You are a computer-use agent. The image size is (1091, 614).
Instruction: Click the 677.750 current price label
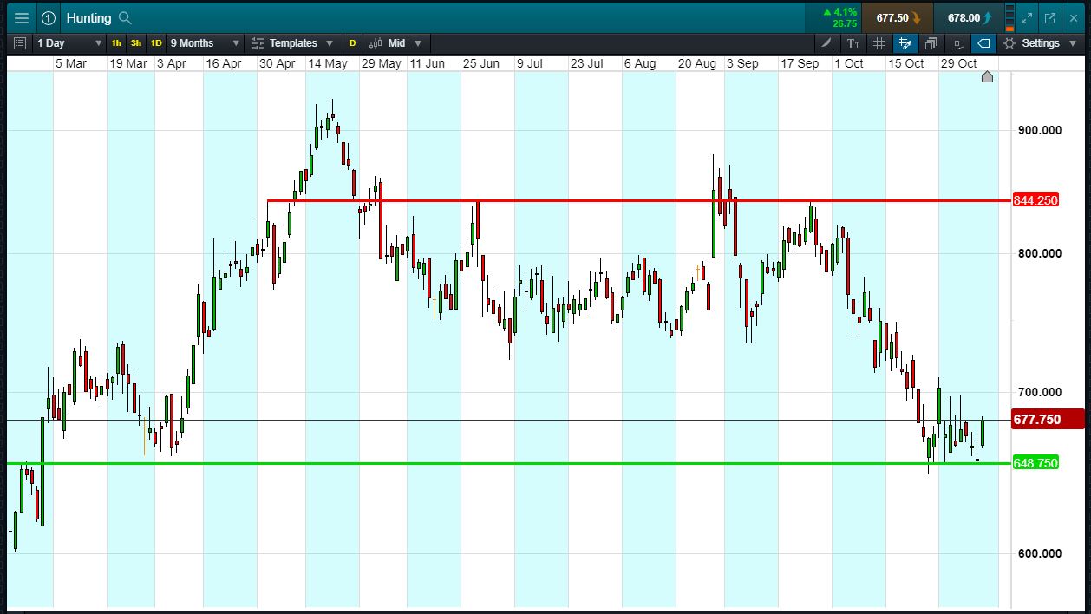[1048, 420]
